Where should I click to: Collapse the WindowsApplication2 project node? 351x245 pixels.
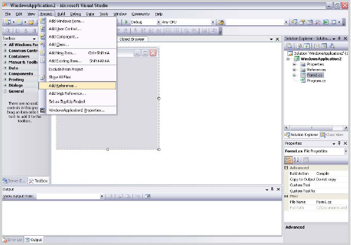[288, 59]
